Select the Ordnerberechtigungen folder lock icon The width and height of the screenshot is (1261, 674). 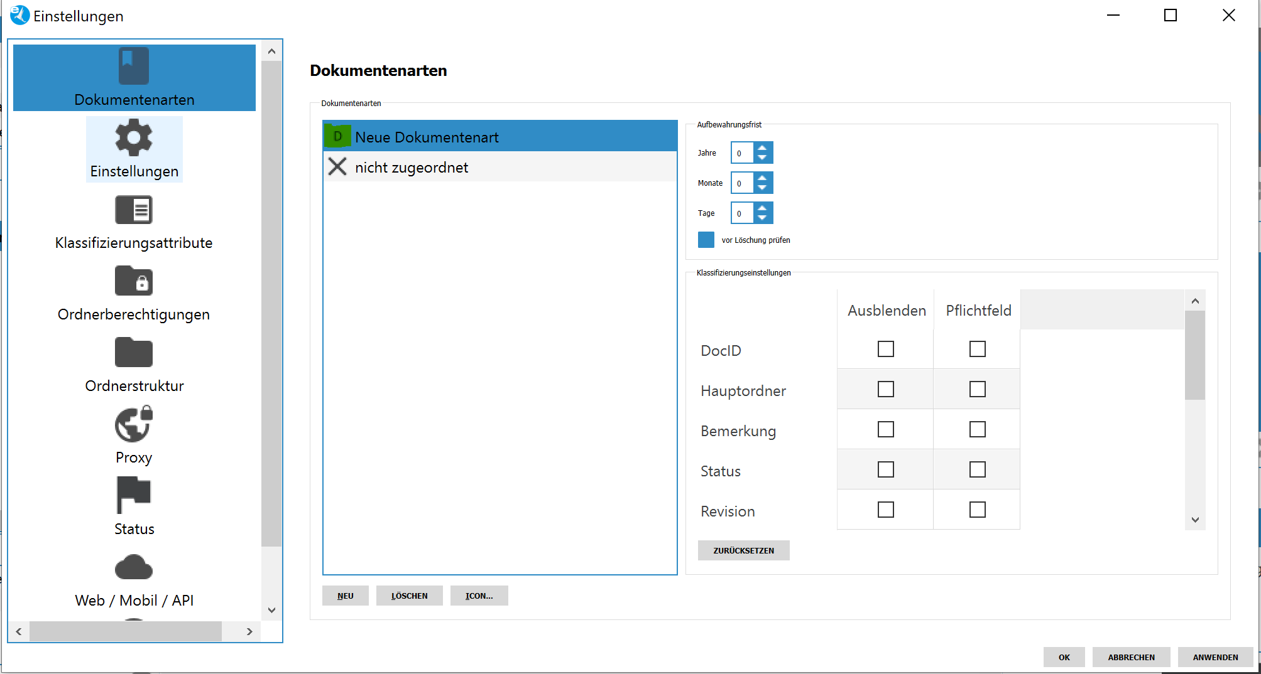134,281
